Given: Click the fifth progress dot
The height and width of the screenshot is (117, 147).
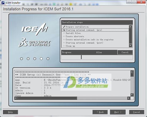Looking at the screenshot, I should tap(48, 59).
